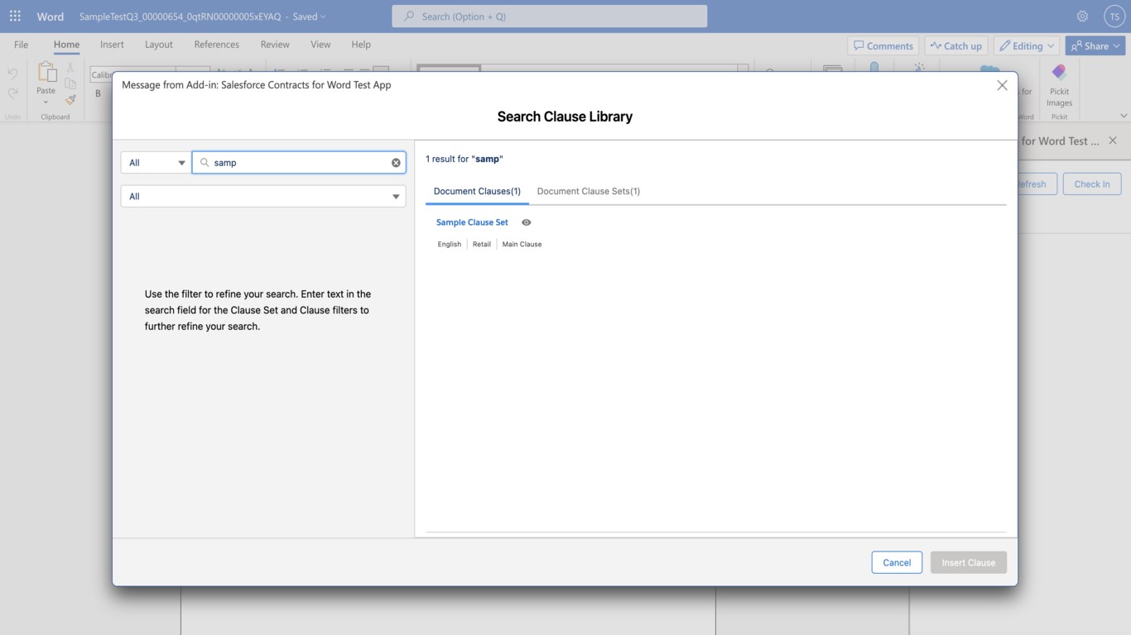Switch to Document Clause Sets(1) tab
Screen dimensions: 1131x635
589,191
